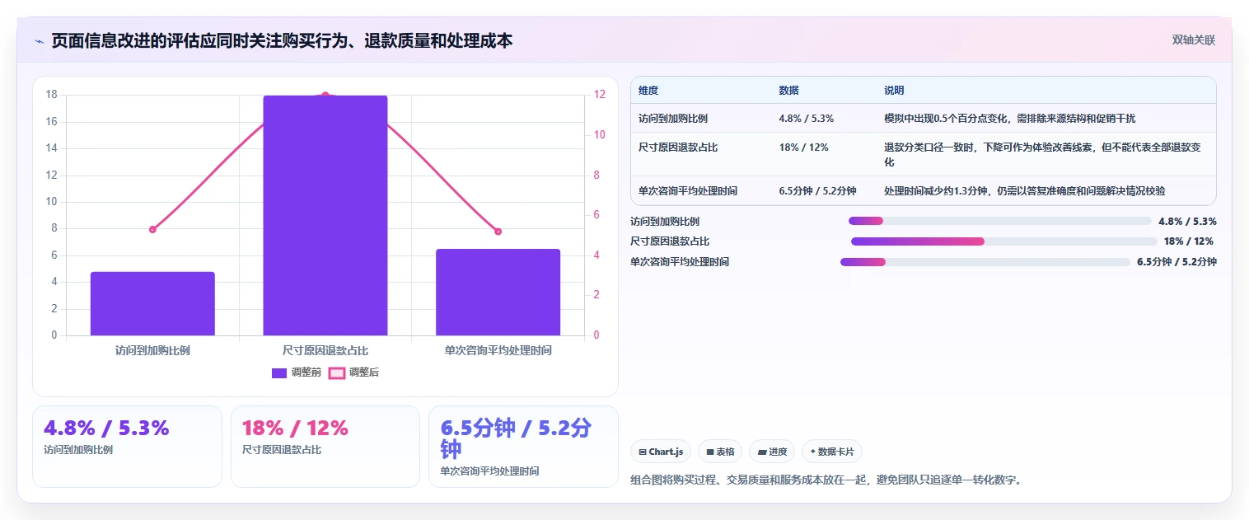Click the lightning icon beside the title
The image size is (1249, 520).
coord(40,41)
